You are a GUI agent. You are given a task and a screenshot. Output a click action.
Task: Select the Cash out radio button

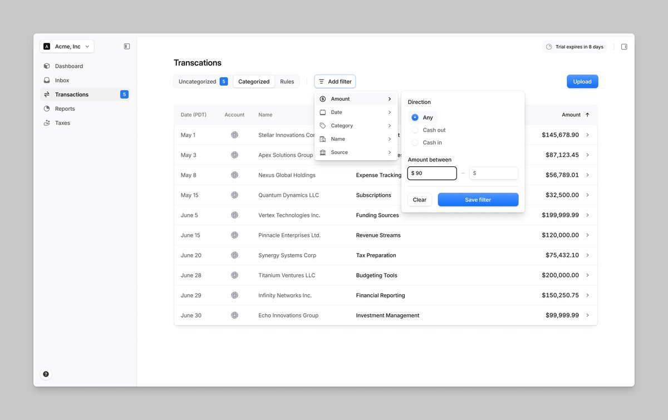tap(415, 130)
